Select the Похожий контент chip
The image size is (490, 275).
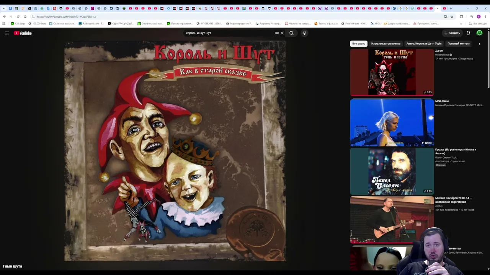[459, 44]
